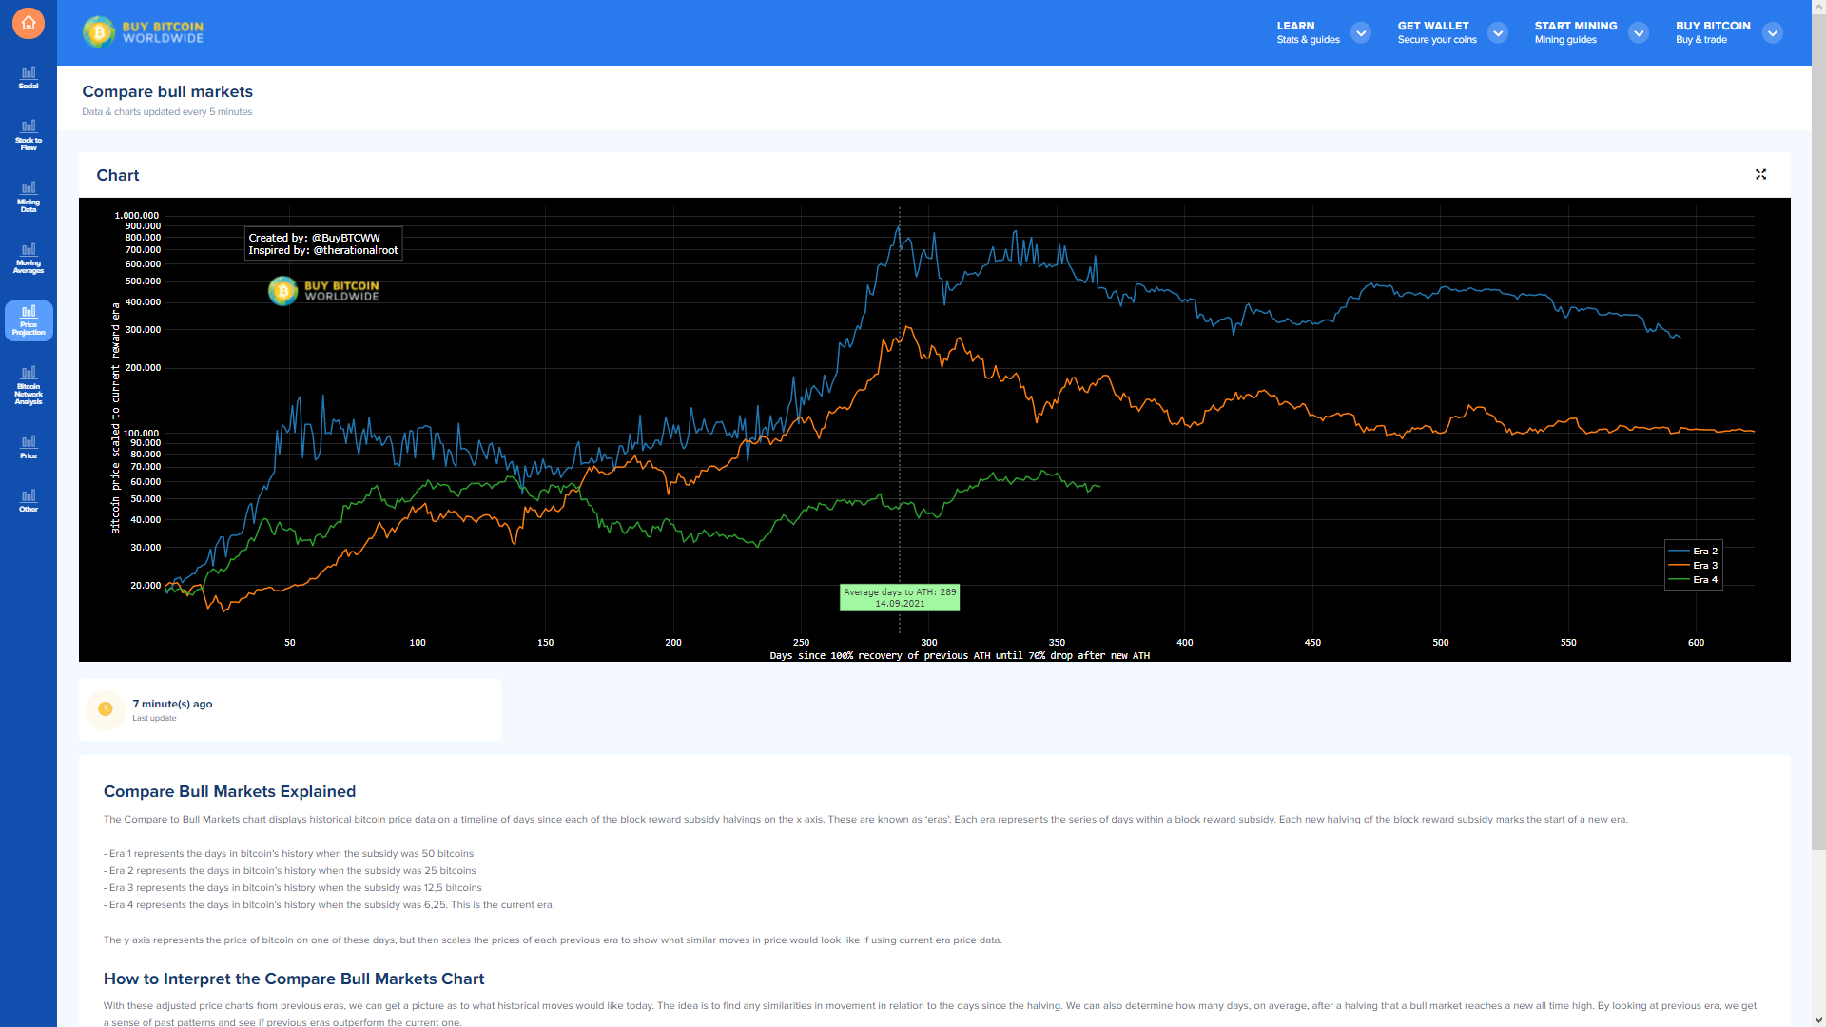Open the Social sidebar section
1826x1027 pixels.
29,78
